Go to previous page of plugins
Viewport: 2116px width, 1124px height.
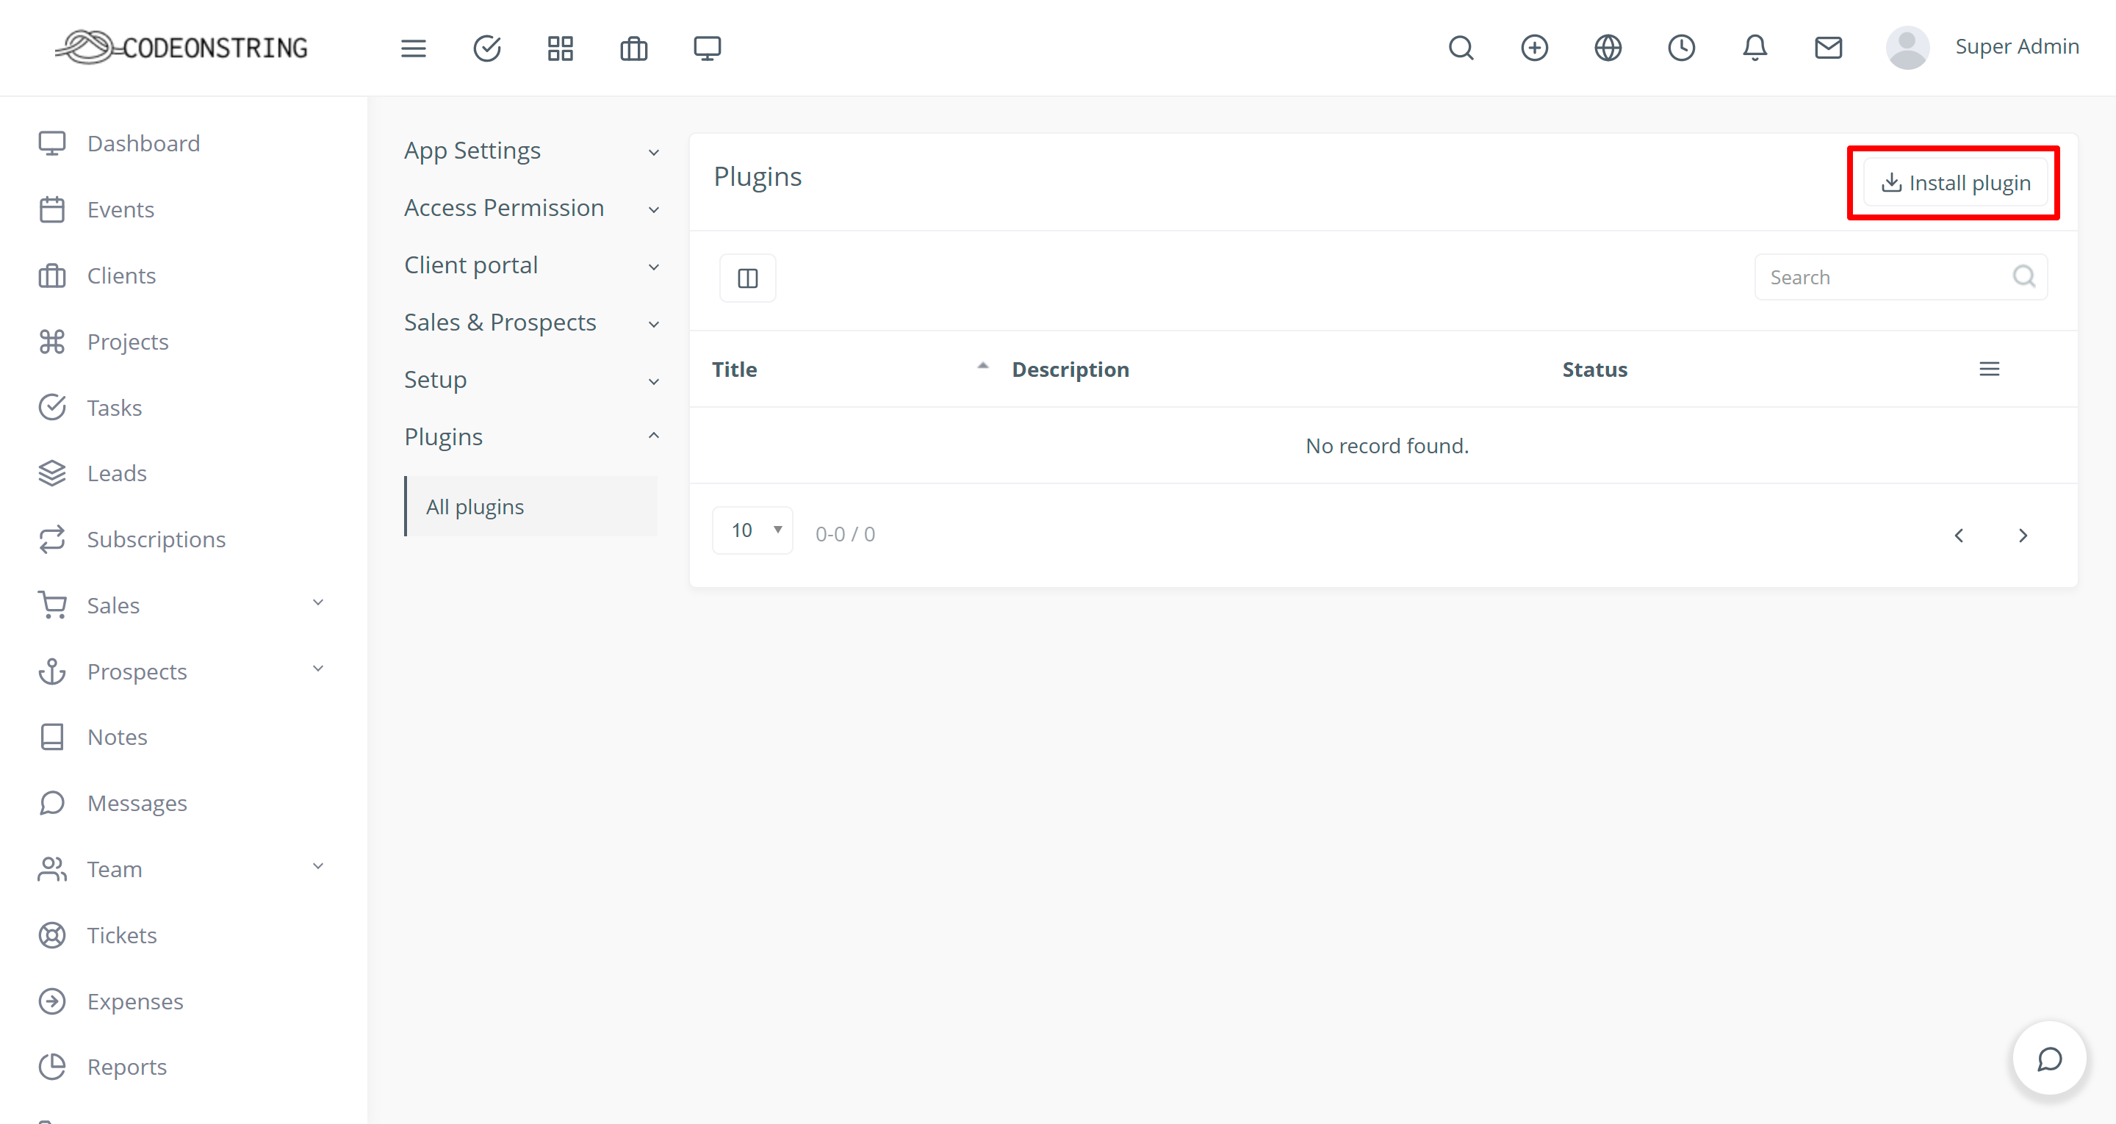1959,536
